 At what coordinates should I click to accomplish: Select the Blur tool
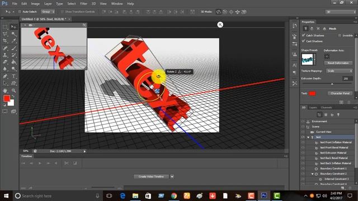pos(5,69)
